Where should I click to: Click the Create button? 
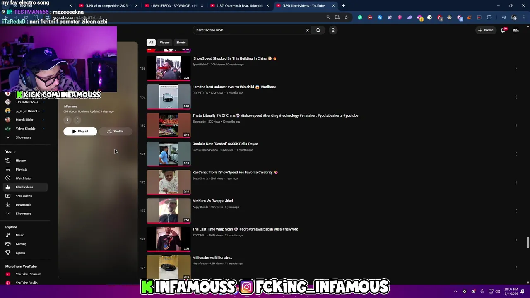(486, 30)
